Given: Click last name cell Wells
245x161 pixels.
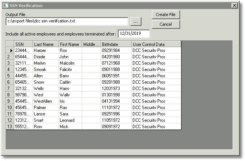Looking at the screenshot, I should click(46, 89).
